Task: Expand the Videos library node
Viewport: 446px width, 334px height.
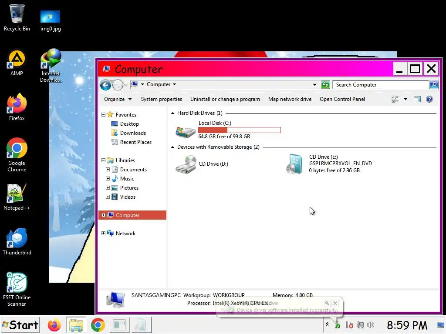Action: pos(108,197)
